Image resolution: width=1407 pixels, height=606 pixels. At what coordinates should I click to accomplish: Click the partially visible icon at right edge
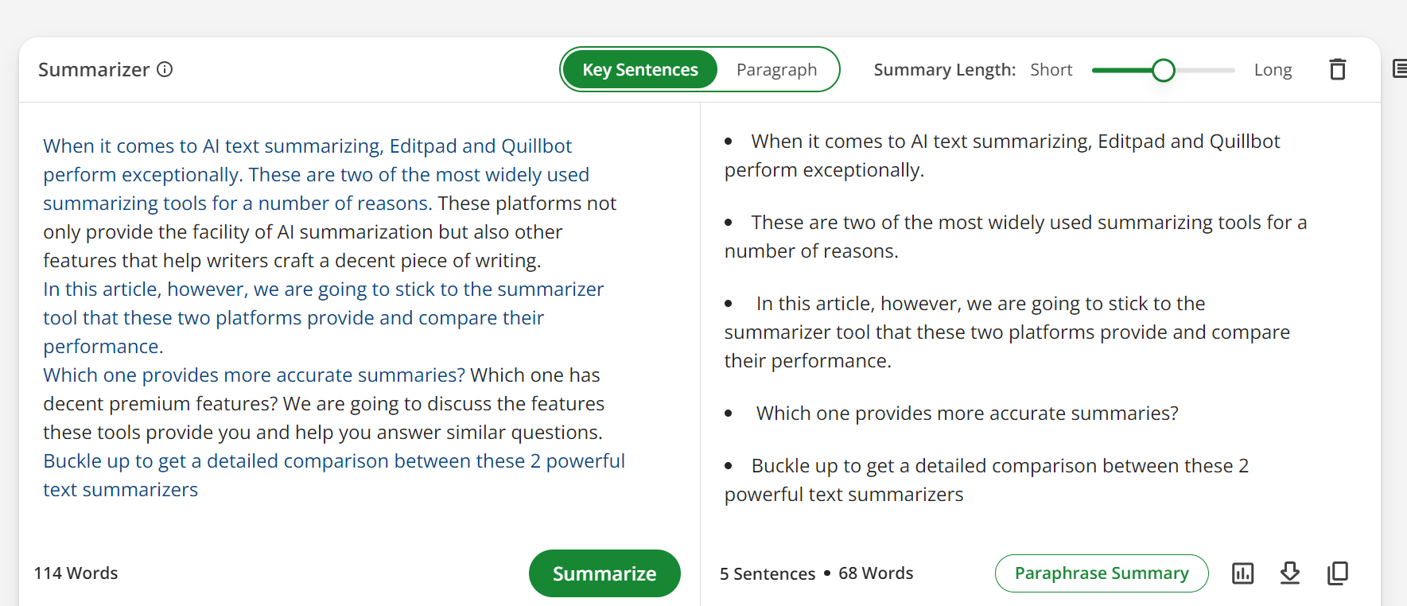tap(1400, 69)
